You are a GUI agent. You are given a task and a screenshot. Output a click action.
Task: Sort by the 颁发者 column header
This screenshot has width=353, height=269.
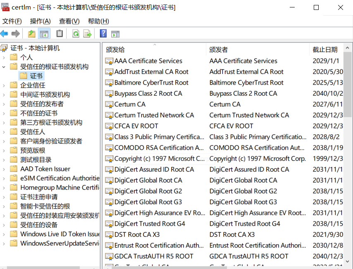click(258, 50)
